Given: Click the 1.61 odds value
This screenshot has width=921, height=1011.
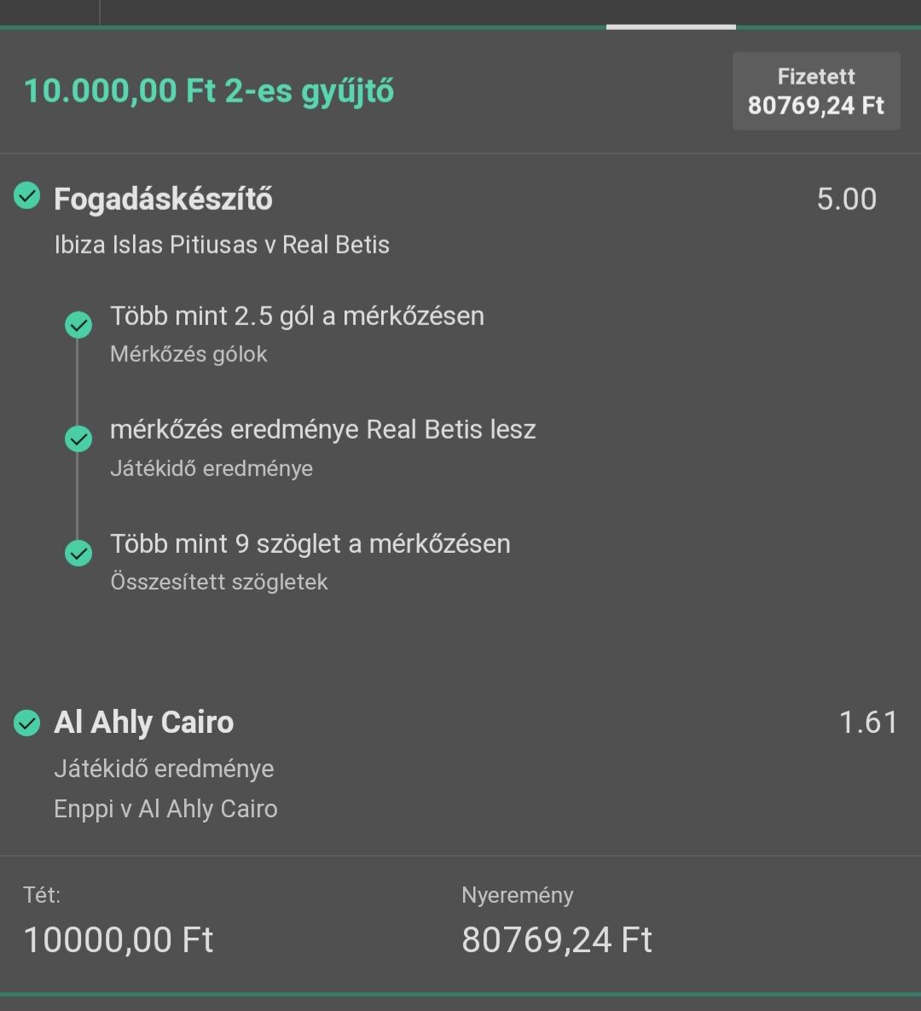Looking at the screenshot, I should (868, 723).
